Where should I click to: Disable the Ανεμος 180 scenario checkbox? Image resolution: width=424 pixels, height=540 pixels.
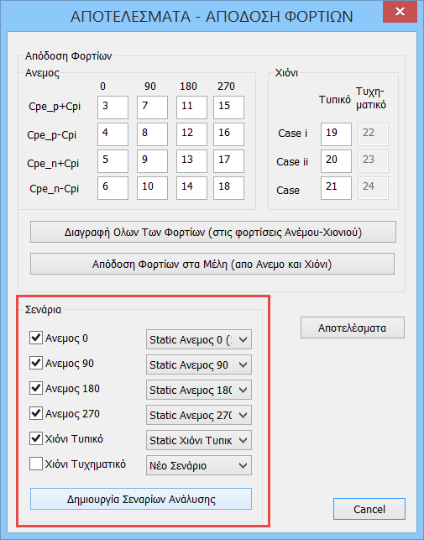point(36,388)
